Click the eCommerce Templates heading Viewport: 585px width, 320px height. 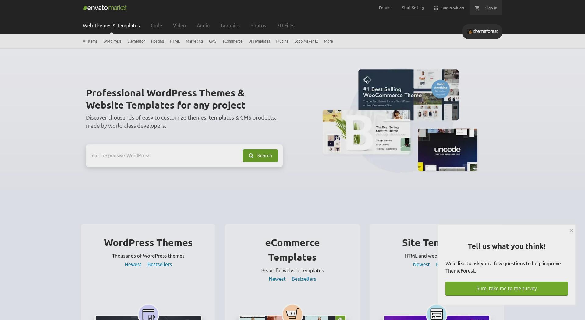[x=292, y=250]
